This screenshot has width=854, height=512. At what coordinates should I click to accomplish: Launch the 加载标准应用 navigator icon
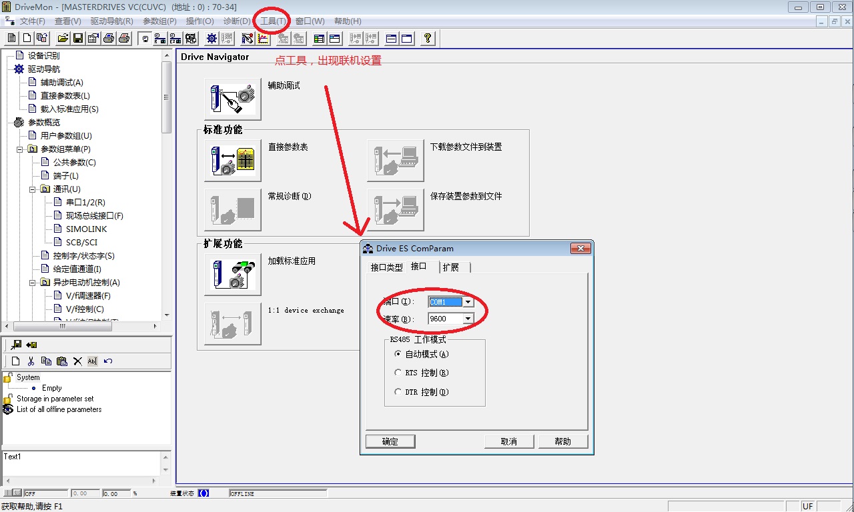(x=232, y=274)
